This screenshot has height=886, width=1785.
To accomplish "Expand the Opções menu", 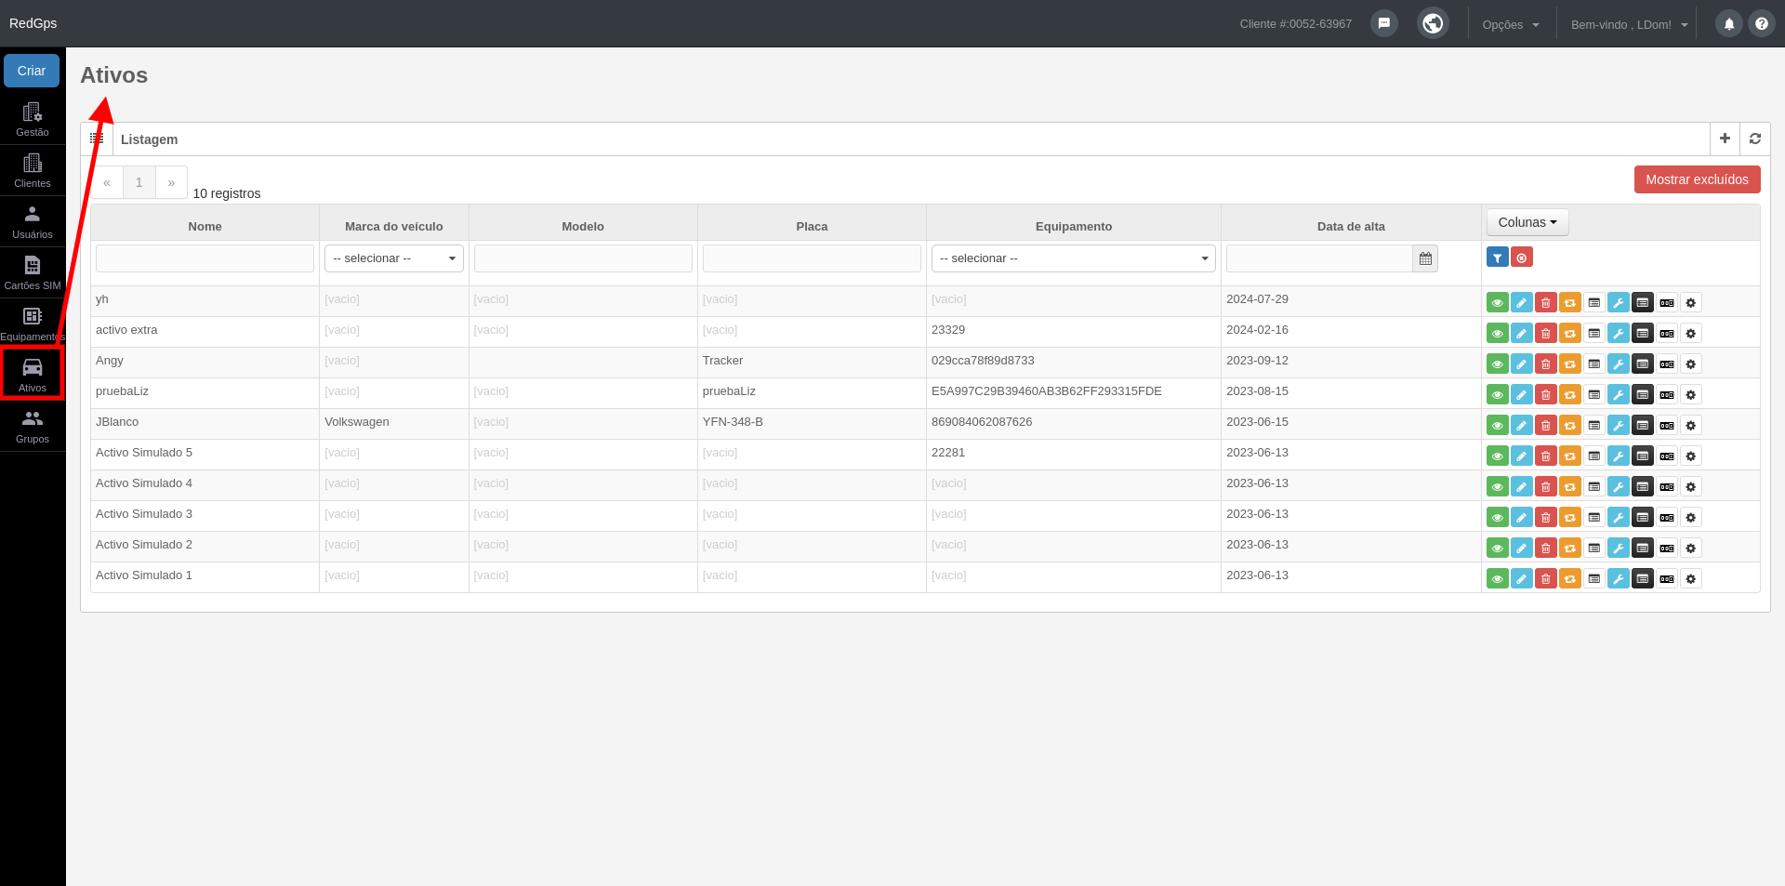I will coord(1511,24).
